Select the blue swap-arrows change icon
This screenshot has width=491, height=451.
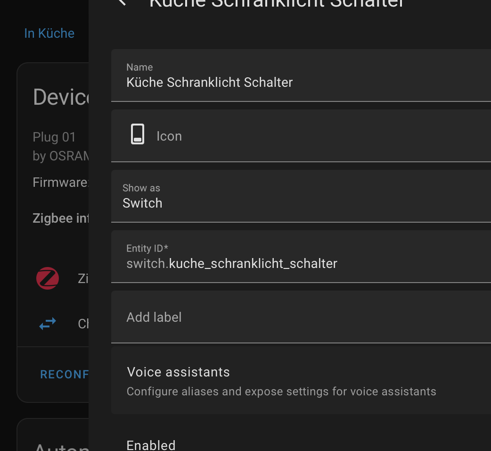click(x=47, y=324)
